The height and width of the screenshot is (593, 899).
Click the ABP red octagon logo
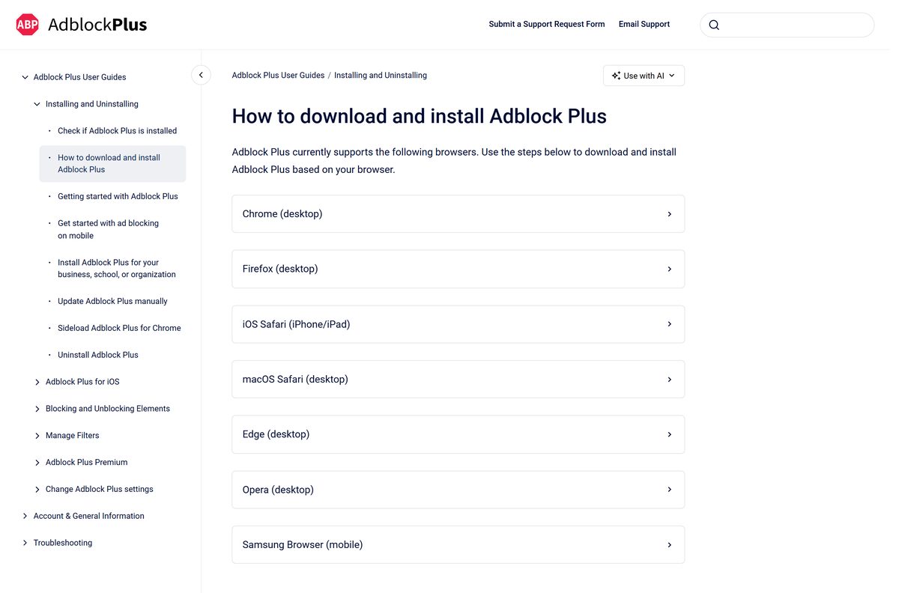tap(27, 25)
